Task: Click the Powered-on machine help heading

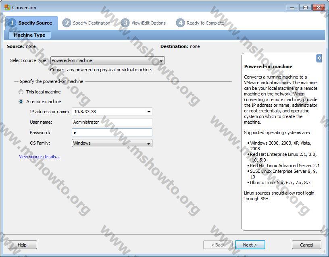Action: pos(268,66)
